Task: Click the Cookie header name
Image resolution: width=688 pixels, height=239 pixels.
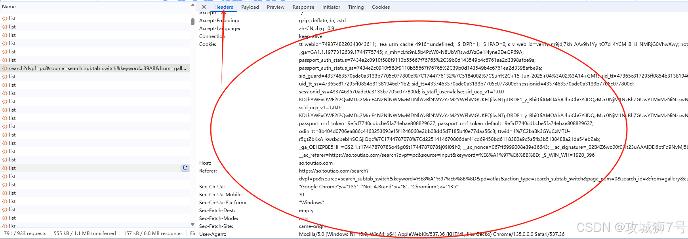Action: [x=208, y=44]
